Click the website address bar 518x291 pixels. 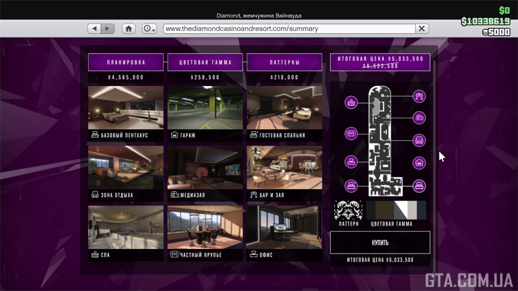tap(288, 28)
